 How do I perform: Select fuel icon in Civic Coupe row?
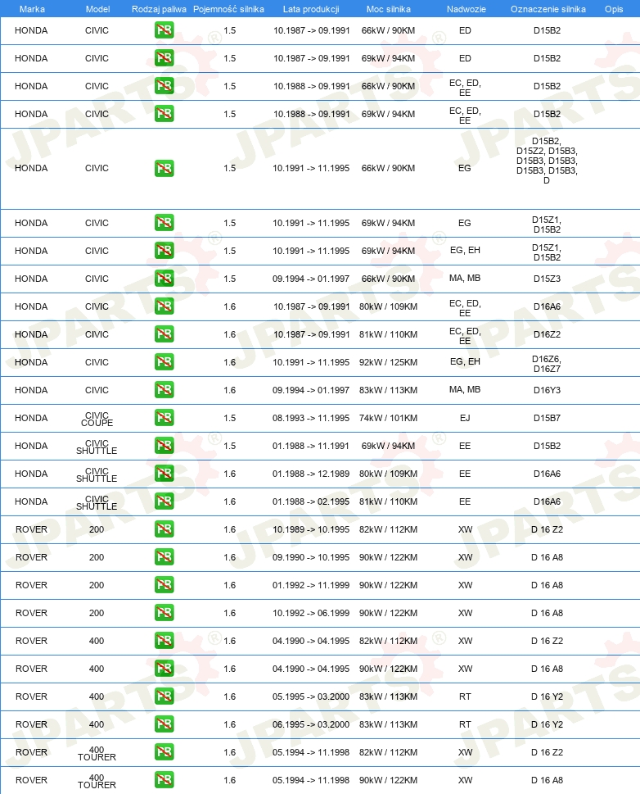click(164, 418)
